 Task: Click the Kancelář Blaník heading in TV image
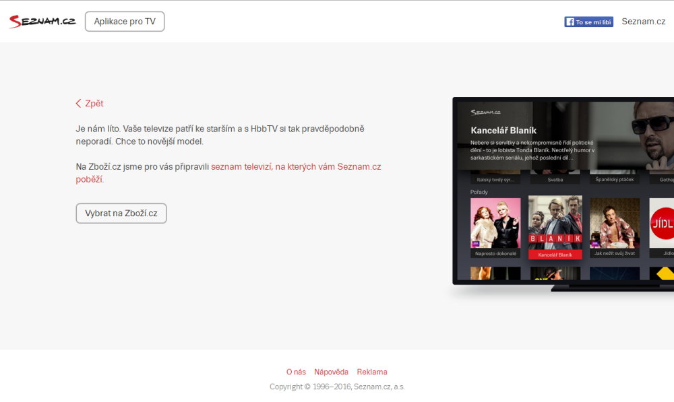pos(503,131)
